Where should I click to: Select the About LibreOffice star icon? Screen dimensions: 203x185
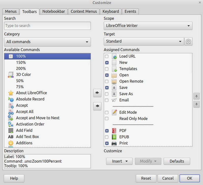pos(11,93)
